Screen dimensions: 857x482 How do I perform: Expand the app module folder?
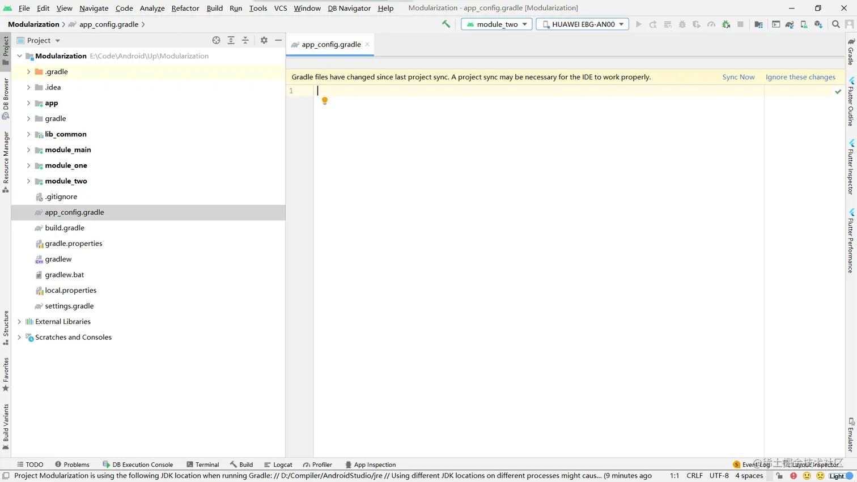point(28,103)
